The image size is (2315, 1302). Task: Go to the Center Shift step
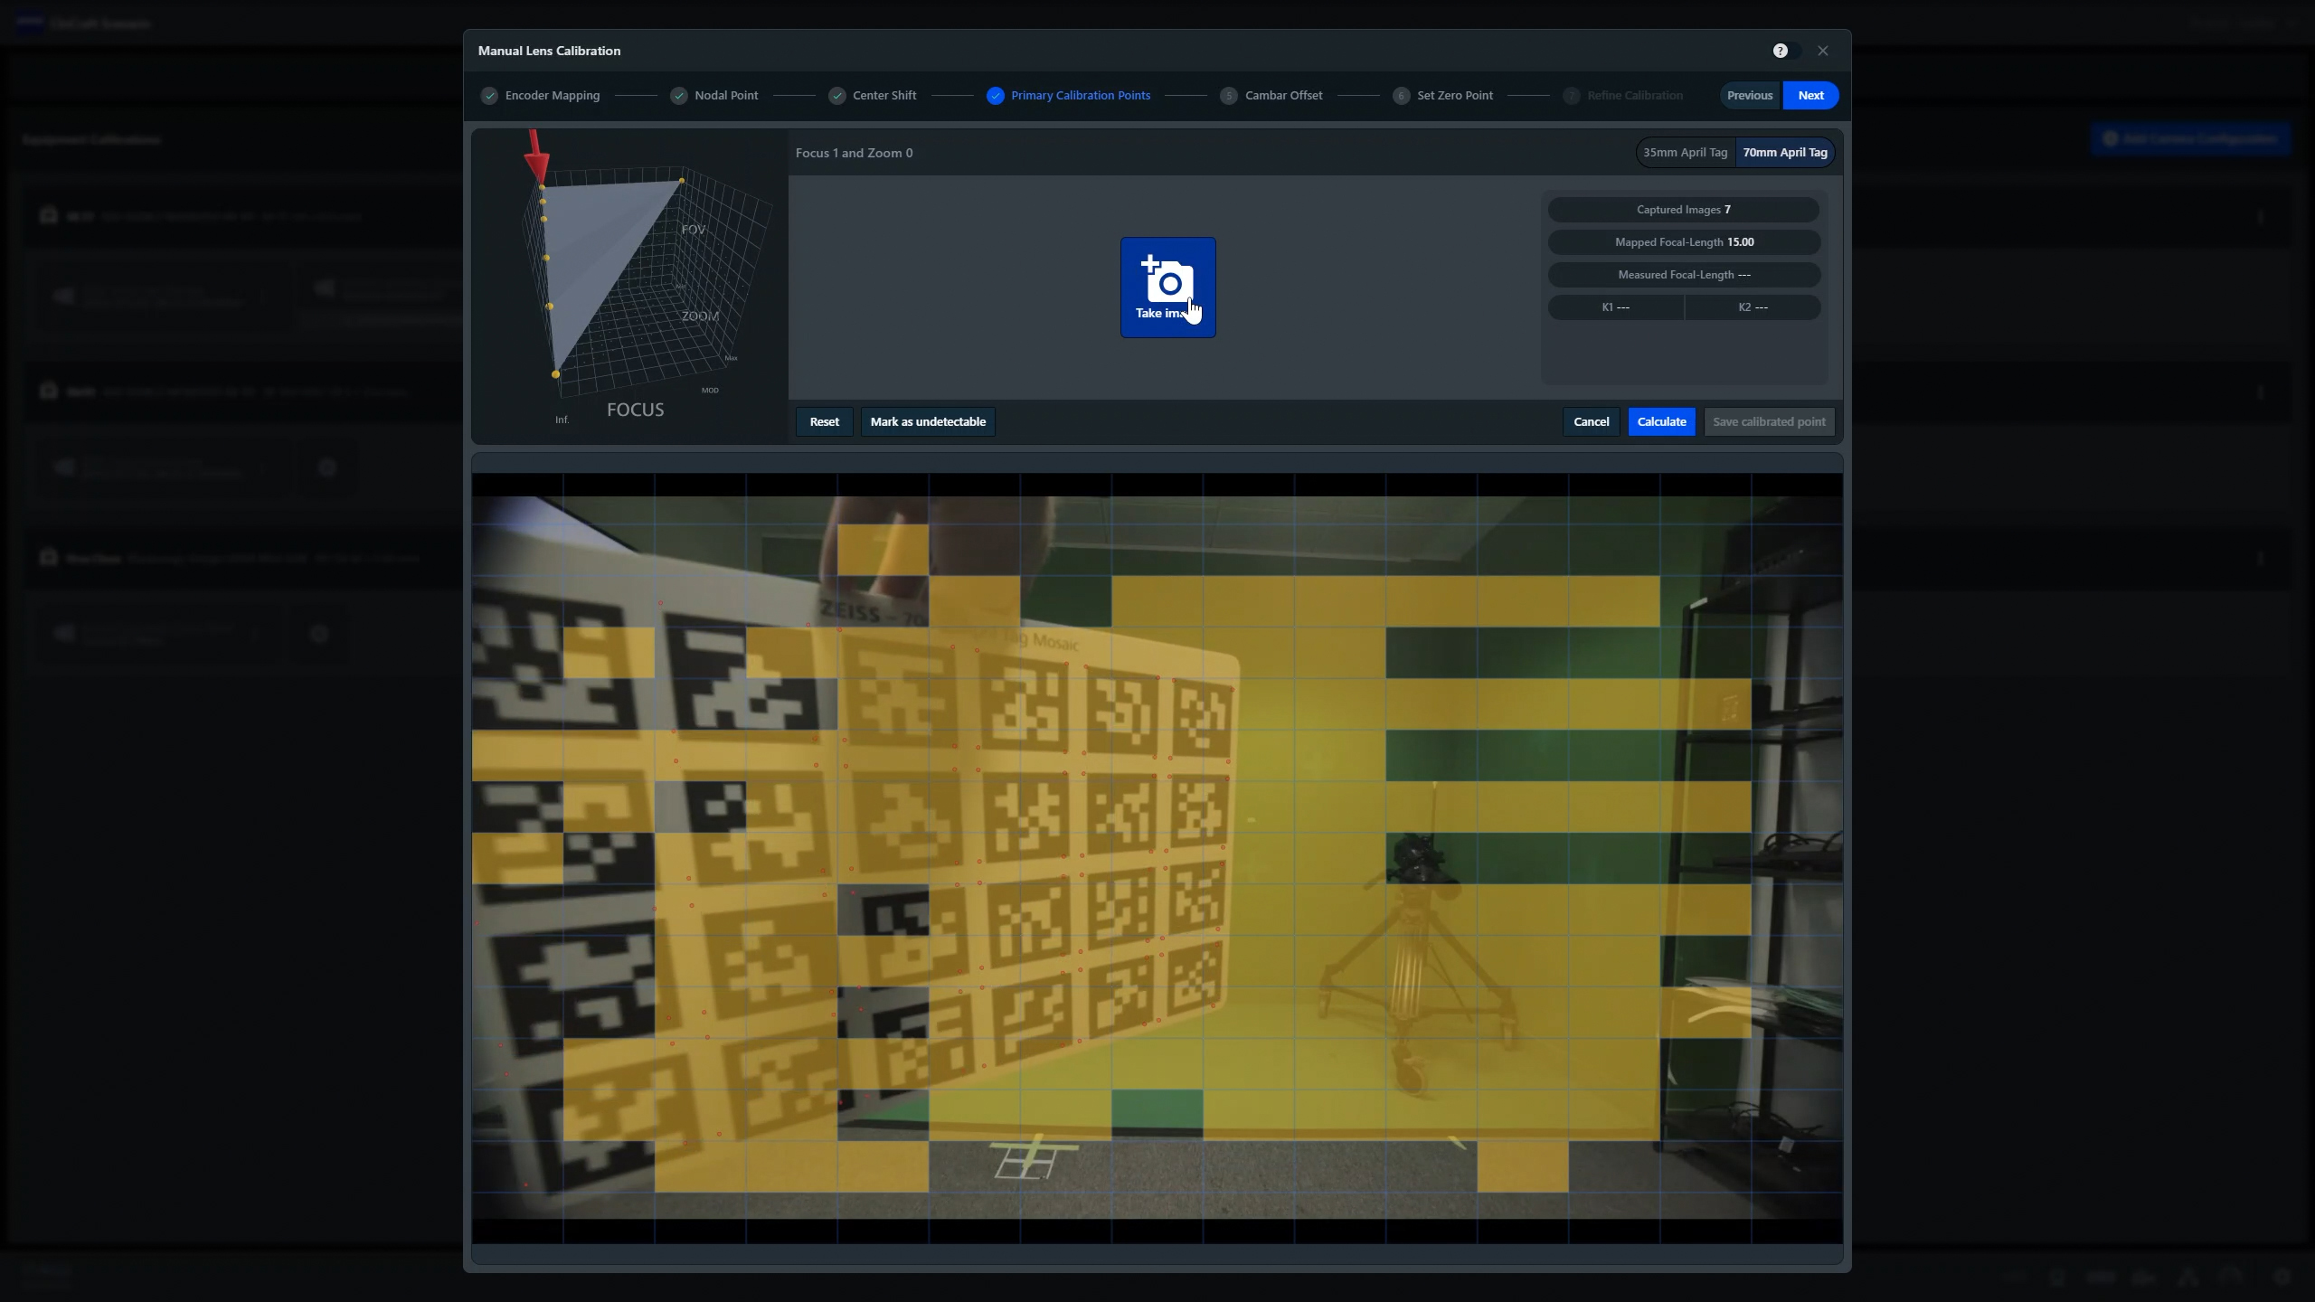click(x=873, y=95)
